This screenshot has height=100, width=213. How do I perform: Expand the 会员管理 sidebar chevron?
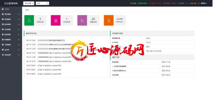point(19,30)
